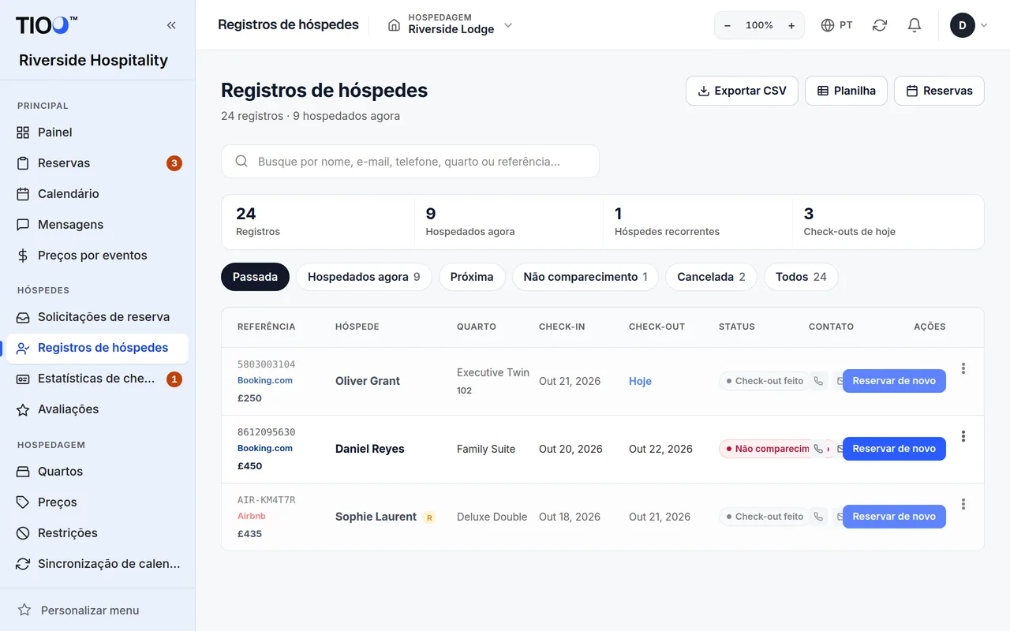Select the Hospedados agora tab
Image resolution: width=1010 pixels, height=631 pixels.
(x=364, y=277)
